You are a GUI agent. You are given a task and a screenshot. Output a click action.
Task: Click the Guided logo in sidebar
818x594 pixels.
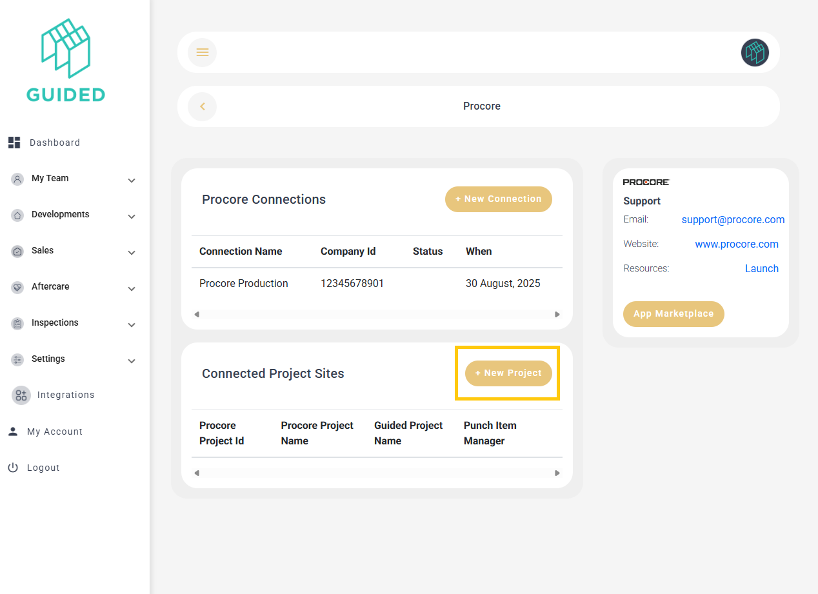point(66,60)
